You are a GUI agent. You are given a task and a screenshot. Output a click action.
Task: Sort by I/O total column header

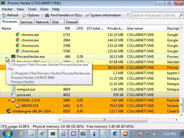click(95, 28)
